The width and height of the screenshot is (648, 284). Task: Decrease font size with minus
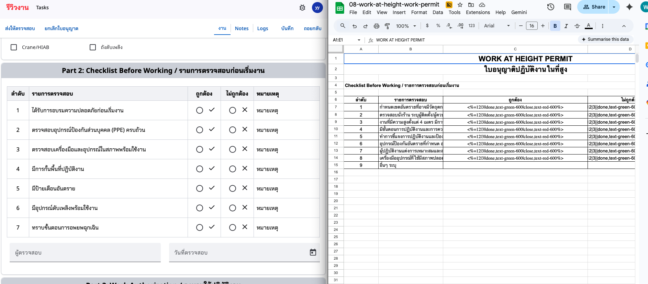[521, 26]
